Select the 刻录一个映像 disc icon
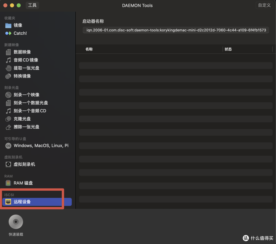The height and width of the screenshot is (244, 276). [8, 95]
